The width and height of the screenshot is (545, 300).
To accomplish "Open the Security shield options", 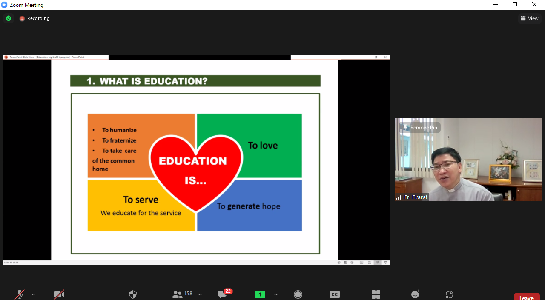I will tap(133, 294).
